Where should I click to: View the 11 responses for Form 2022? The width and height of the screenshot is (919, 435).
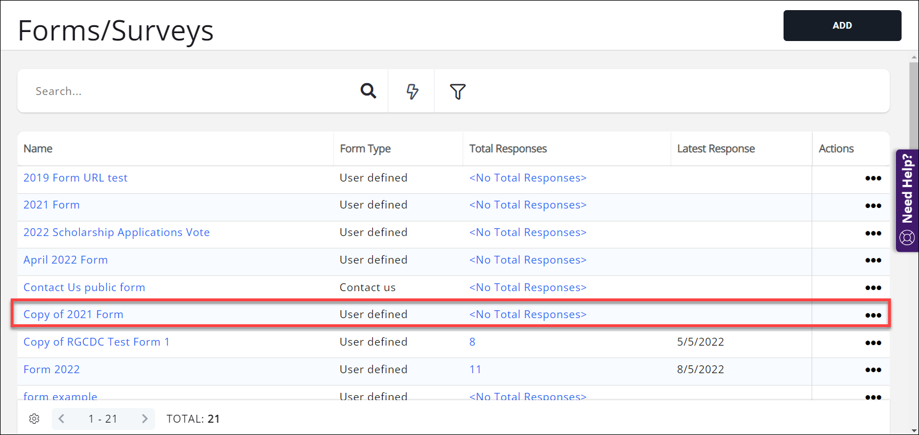475,370
